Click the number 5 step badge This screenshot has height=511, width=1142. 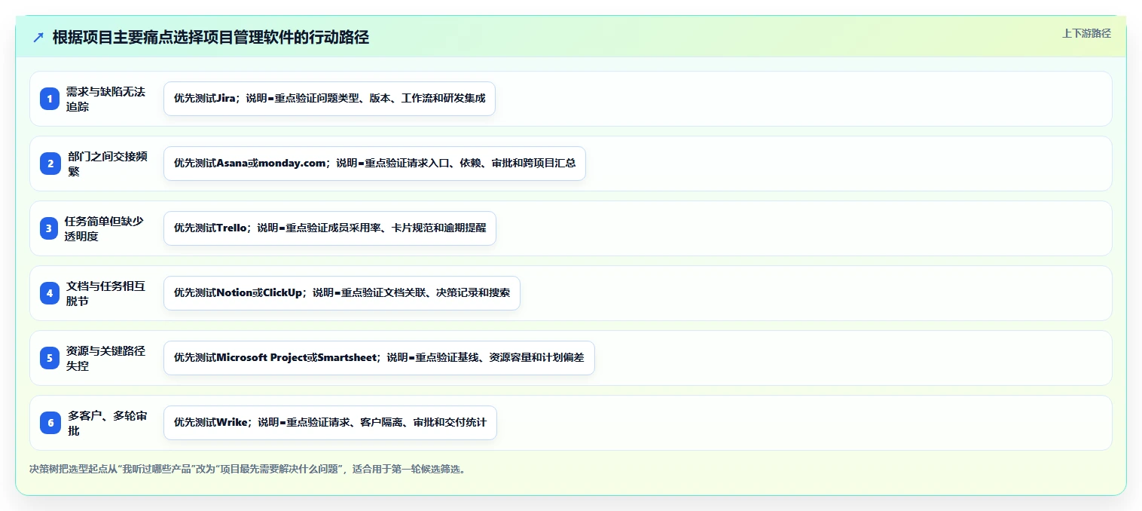50,358
